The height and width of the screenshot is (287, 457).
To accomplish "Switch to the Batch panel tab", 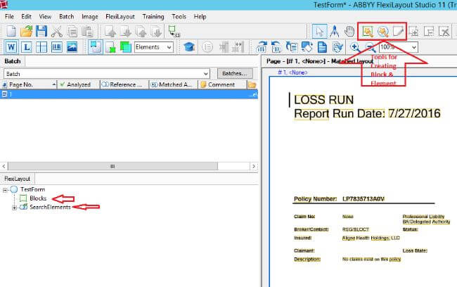I will coord(13,61).
